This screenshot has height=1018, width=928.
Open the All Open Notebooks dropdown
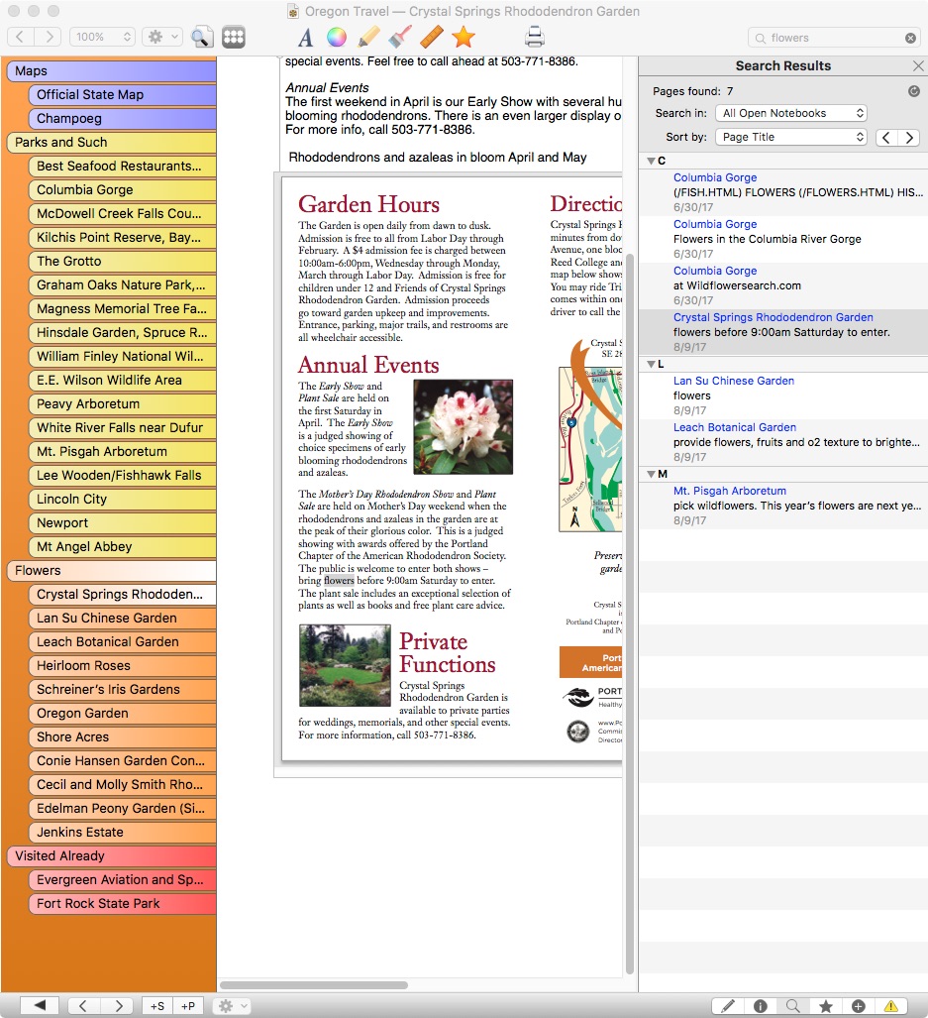click(790, 113)
